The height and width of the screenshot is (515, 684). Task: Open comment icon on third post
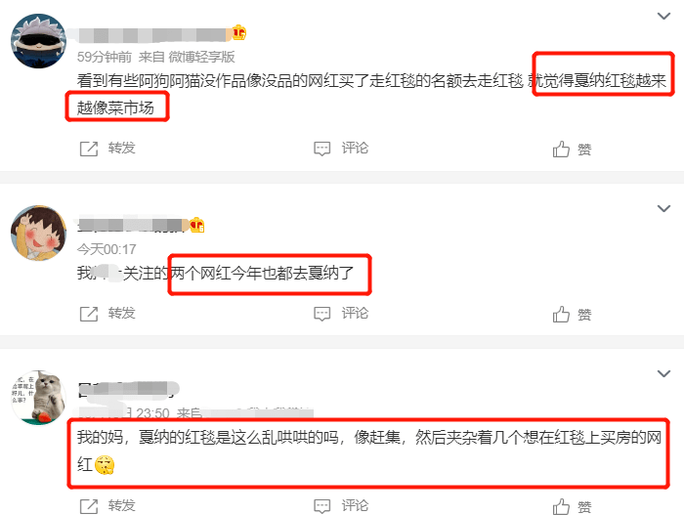(321, 506)
